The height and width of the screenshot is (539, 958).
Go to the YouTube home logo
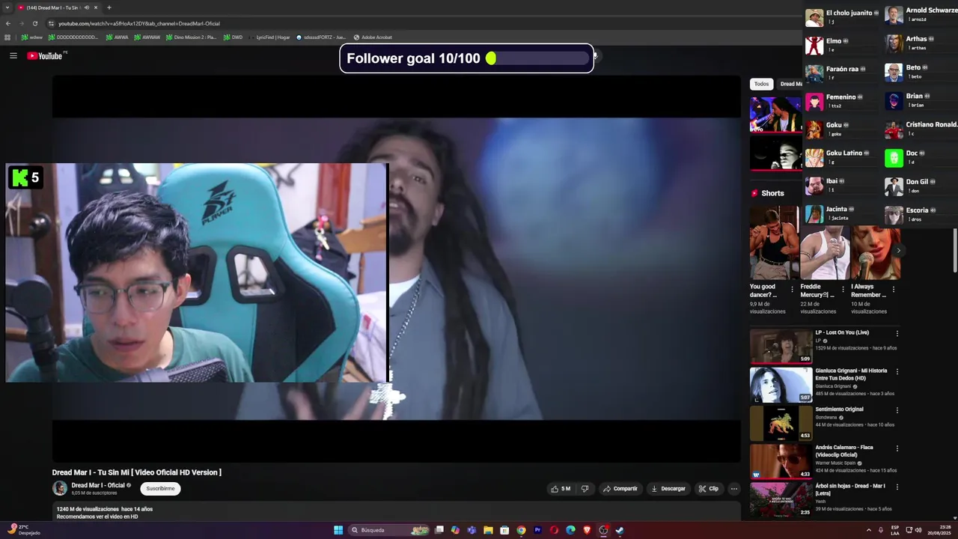pyautogui.click(x=46, y=55)
